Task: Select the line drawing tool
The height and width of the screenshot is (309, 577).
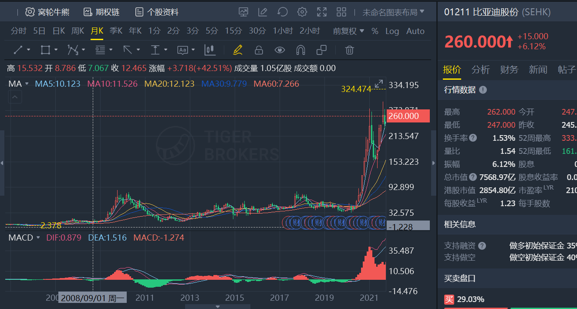Action: [18, 50]
